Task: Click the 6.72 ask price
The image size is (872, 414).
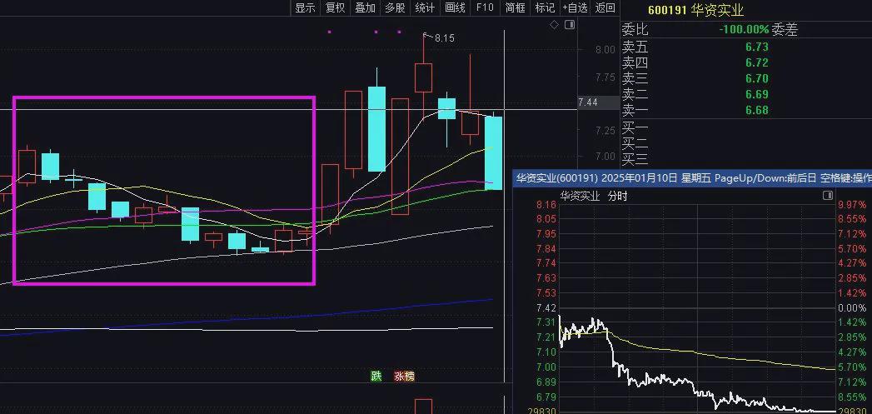Action: [757, 62]
